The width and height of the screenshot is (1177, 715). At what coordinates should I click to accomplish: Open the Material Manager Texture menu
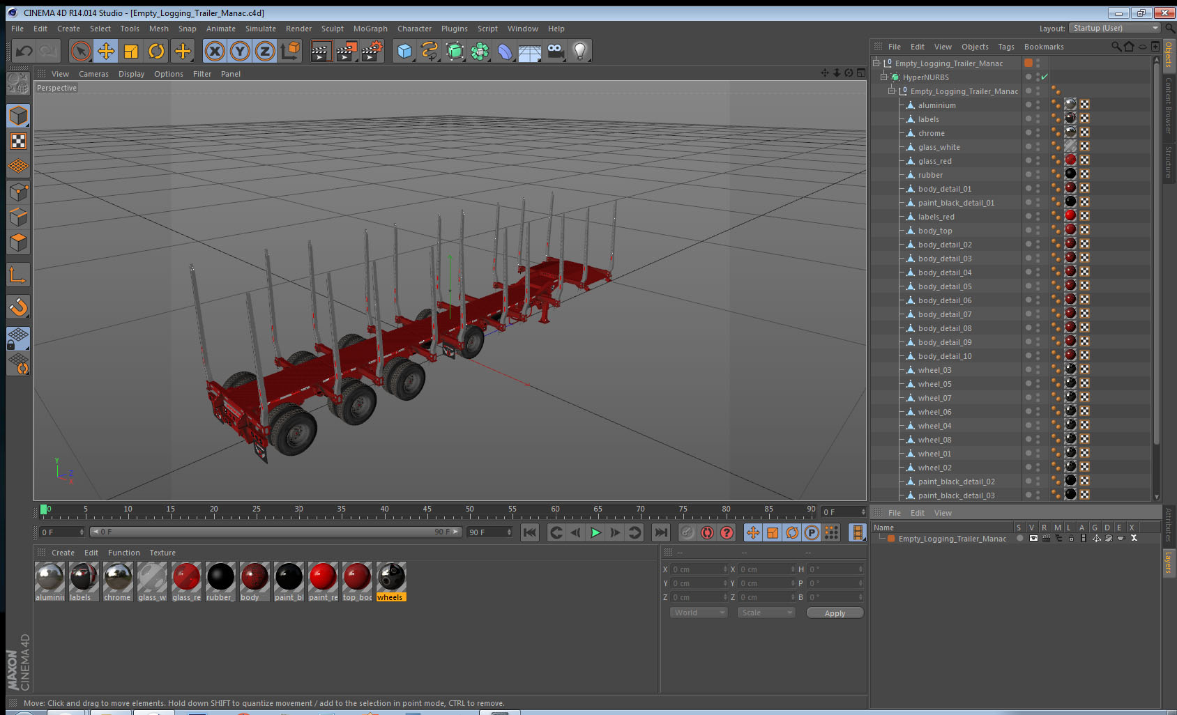coord(162,553)
